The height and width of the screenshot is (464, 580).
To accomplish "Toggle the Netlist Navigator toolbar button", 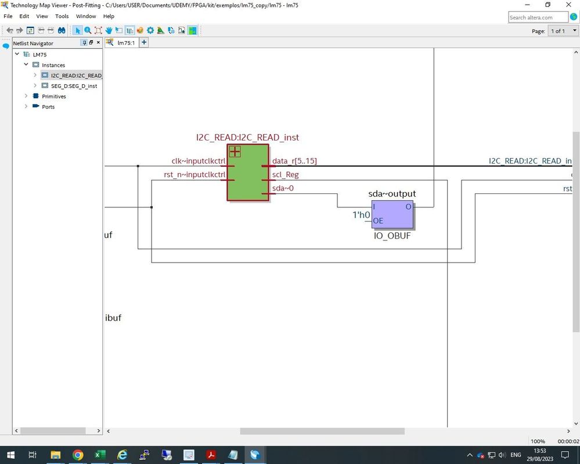I will click(129, 30).
